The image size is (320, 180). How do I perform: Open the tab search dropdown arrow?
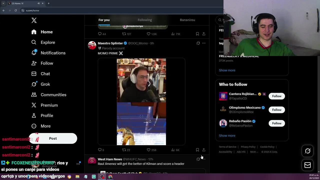[3, 3]
